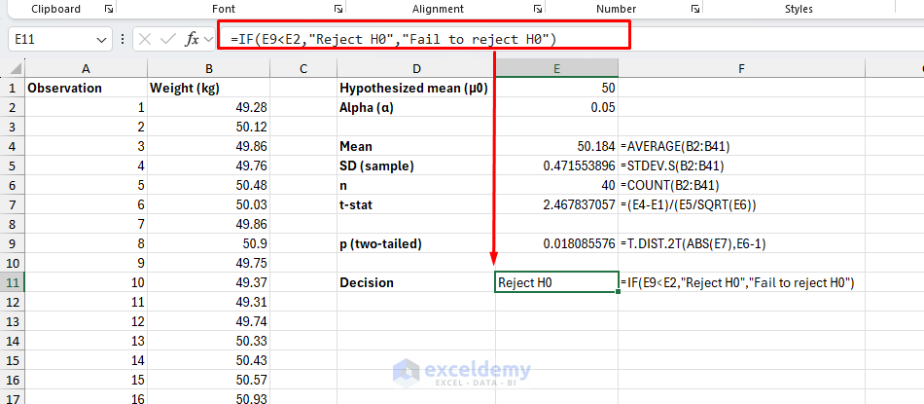
Task: Select column C header
Action: 303,68
